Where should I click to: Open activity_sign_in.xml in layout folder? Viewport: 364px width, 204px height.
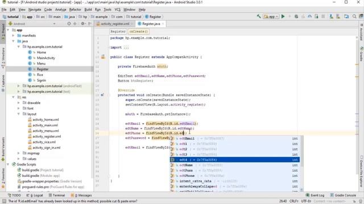[x=47, y=147]
